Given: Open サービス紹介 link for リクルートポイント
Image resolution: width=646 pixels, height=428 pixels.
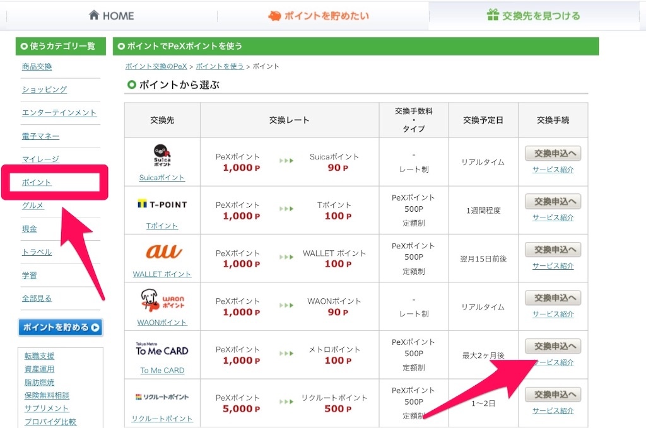Looking at the screenshot, I should tap(553, 411).
